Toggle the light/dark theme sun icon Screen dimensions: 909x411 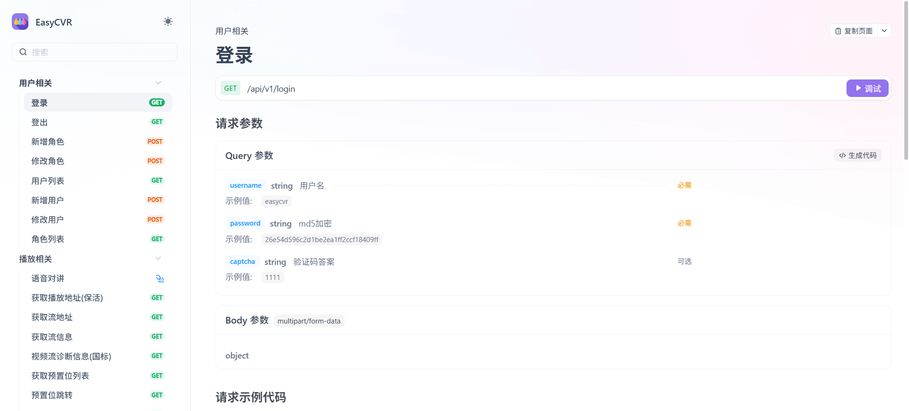[x=168, y=22]
